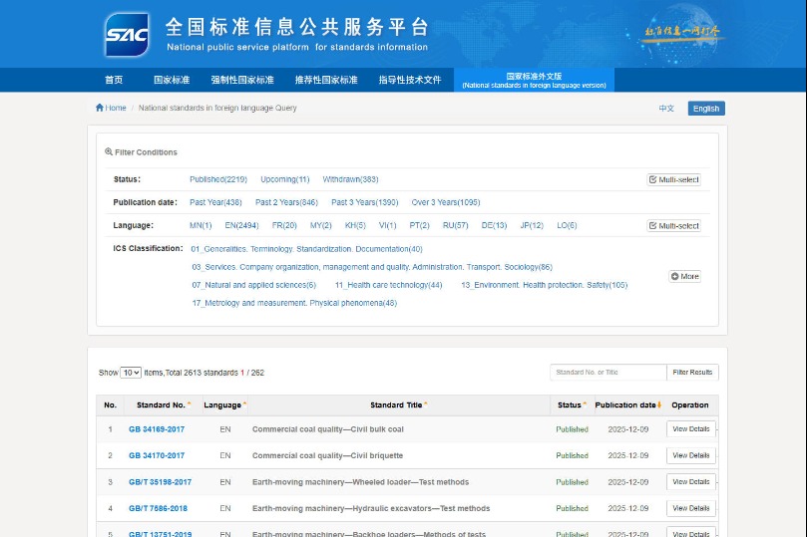
Task: Open the items-per-page dropdown
Action: tap(131, 373)
